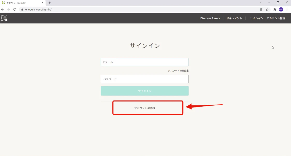Image resolution: width=291 pixels, height=156 pixels.
Task: Open tab search dropdown chevron
Action: 260,2
